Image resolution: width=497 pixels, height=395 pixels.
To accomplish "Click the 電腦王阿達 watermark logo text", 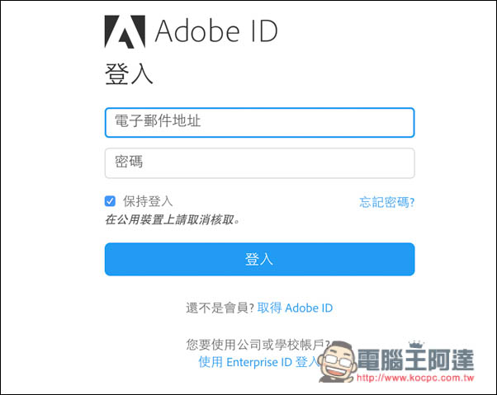I will coord(415,360).
